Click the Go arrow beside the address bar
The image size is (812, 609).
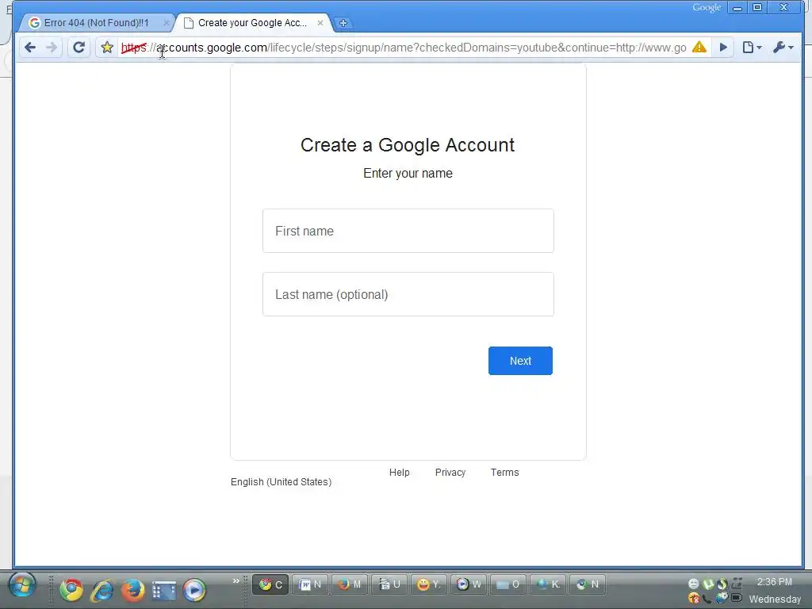point(723,48)
